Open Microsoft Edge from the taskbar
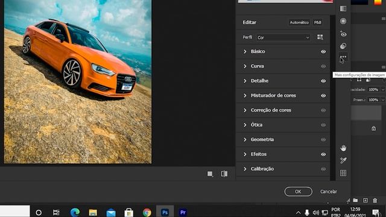Screen dimensions: 386x217 click(75, 212)
